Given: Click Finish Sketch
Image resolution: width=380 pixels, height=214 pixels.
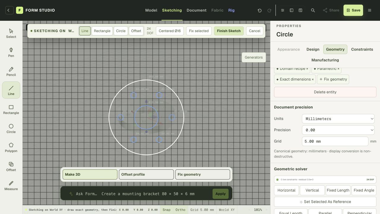Looking at the screenshot, I should (x=229, y=31).
